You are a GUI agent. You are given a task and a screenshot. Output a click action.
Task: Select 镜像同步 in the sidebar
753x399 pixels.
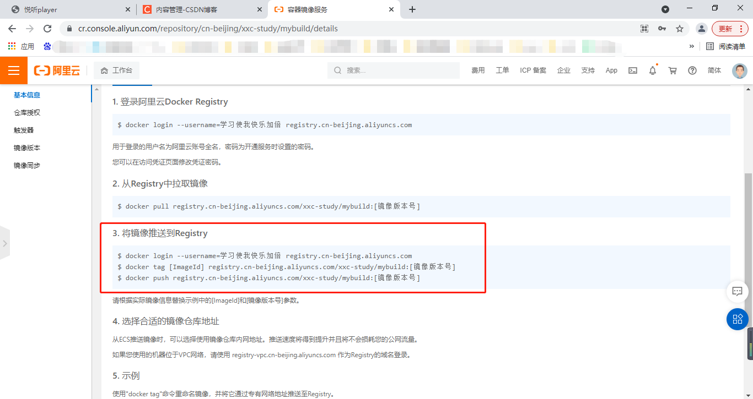click(x=27, y=166)
